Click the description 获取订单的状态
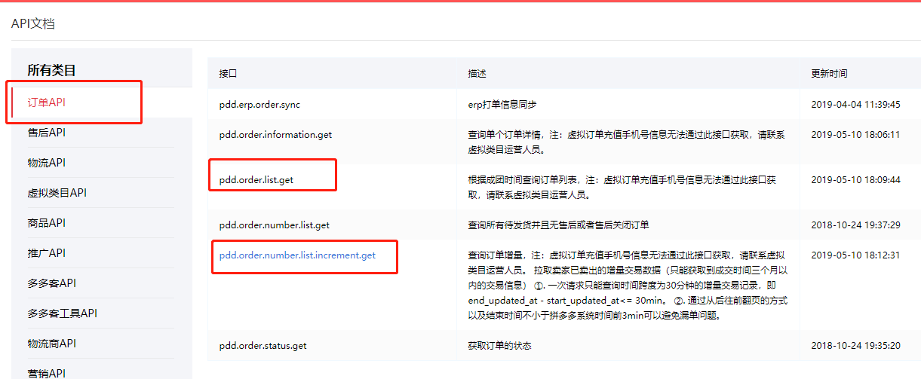This screenshot has height=379, width=921. pos(500,346)
